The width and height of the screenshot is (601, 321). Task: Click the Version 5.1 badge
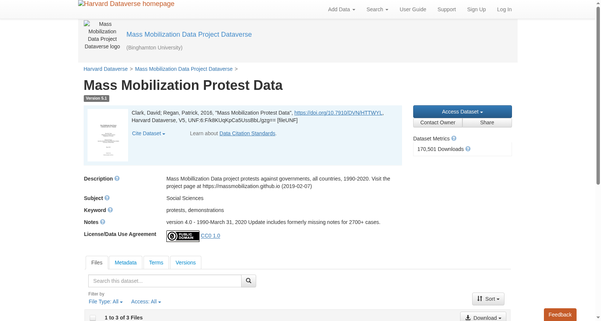pyautogui.click(x=97, y=99)
